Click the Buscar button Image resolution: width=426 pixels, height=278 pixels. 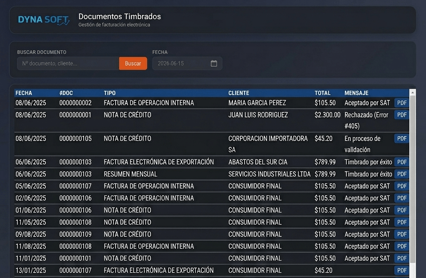(133, 63)
